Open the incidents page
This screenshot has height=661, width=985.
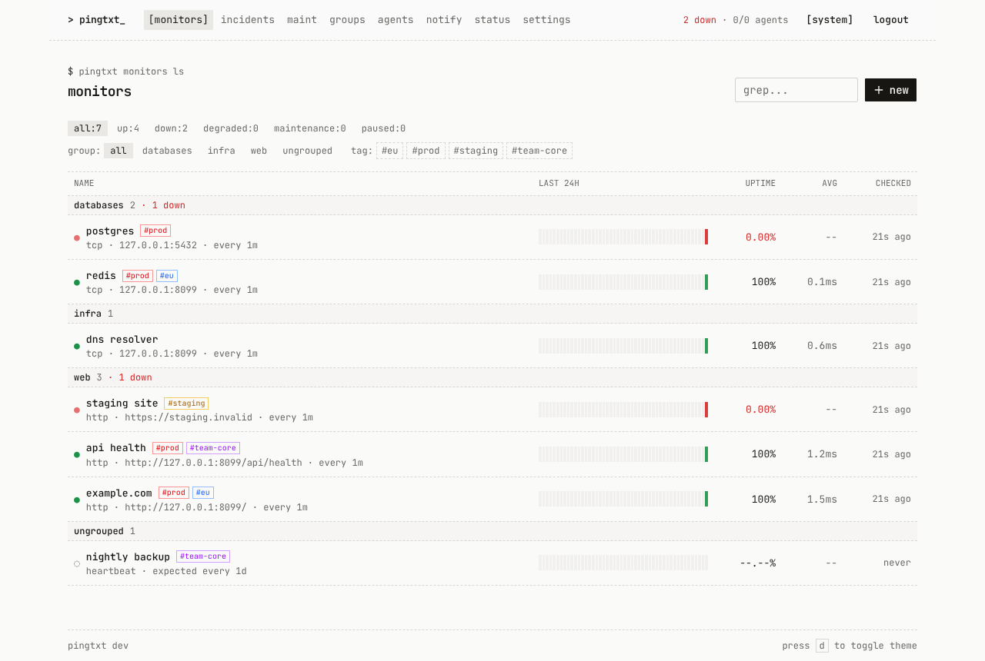[x=248, y=20]
